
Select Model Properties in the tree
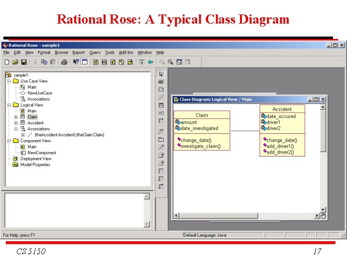[35, 165]
